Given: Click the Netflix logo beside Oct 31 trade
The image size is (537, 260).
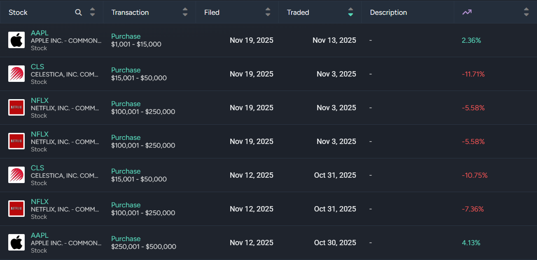Looking at the screenshot, I should click(x=16, y=209).
